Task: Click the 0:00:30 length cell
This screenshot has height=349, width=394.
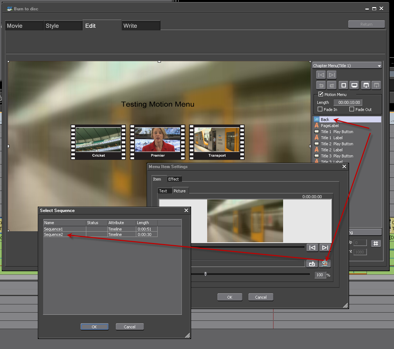Action: click(147, 234)
